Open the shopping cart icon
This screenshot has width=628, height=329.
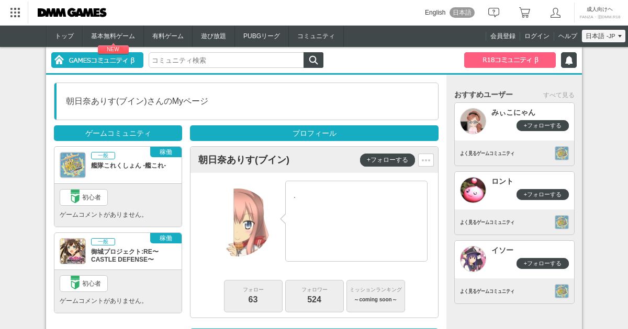pos(524,13)
